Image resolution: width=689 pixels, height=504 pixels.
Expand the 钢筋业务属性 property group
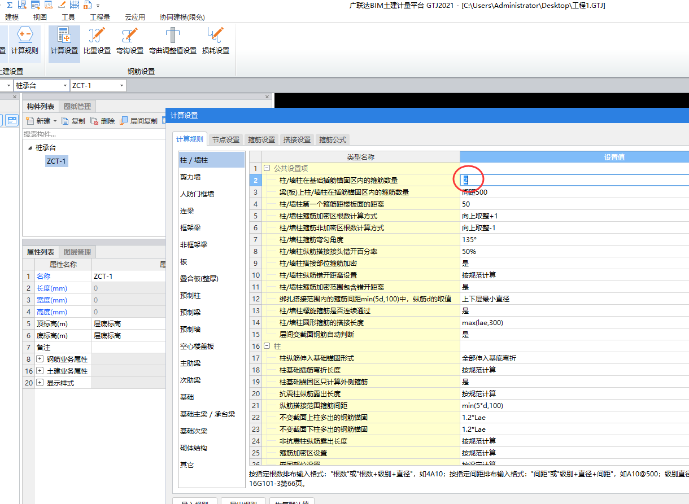(40, 359)
